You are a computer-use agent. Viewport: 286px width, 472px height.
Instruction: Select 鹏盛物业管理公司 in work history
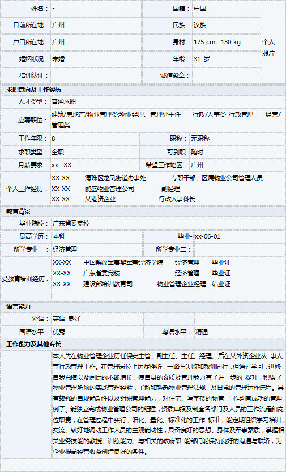click(109, 189)
